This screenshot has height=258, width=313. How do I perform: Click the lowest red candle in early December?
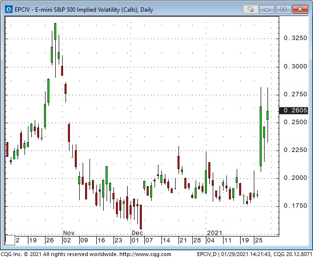pyautogui.click(x=141, y=217)
